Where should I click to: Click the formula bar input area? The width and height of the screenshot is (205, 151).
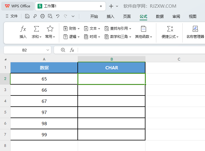click(x=141, y=50)
